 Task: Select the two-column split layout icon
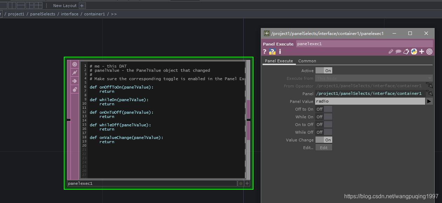click(x=12, y=5)
